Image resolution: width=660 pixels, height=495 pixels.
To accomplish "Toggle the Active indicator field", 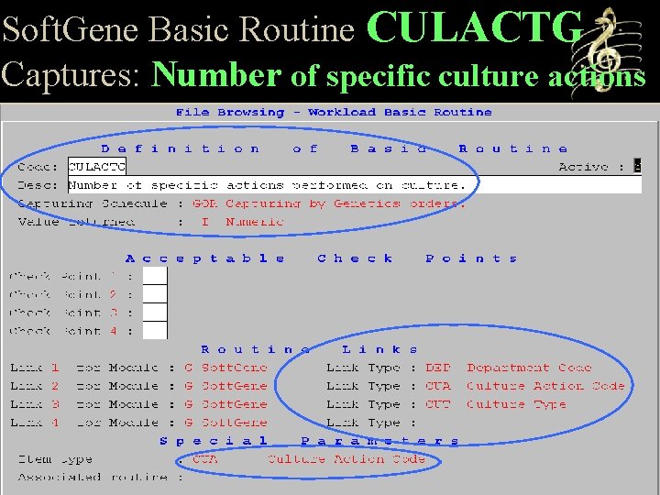I will [x=637, y=166].
